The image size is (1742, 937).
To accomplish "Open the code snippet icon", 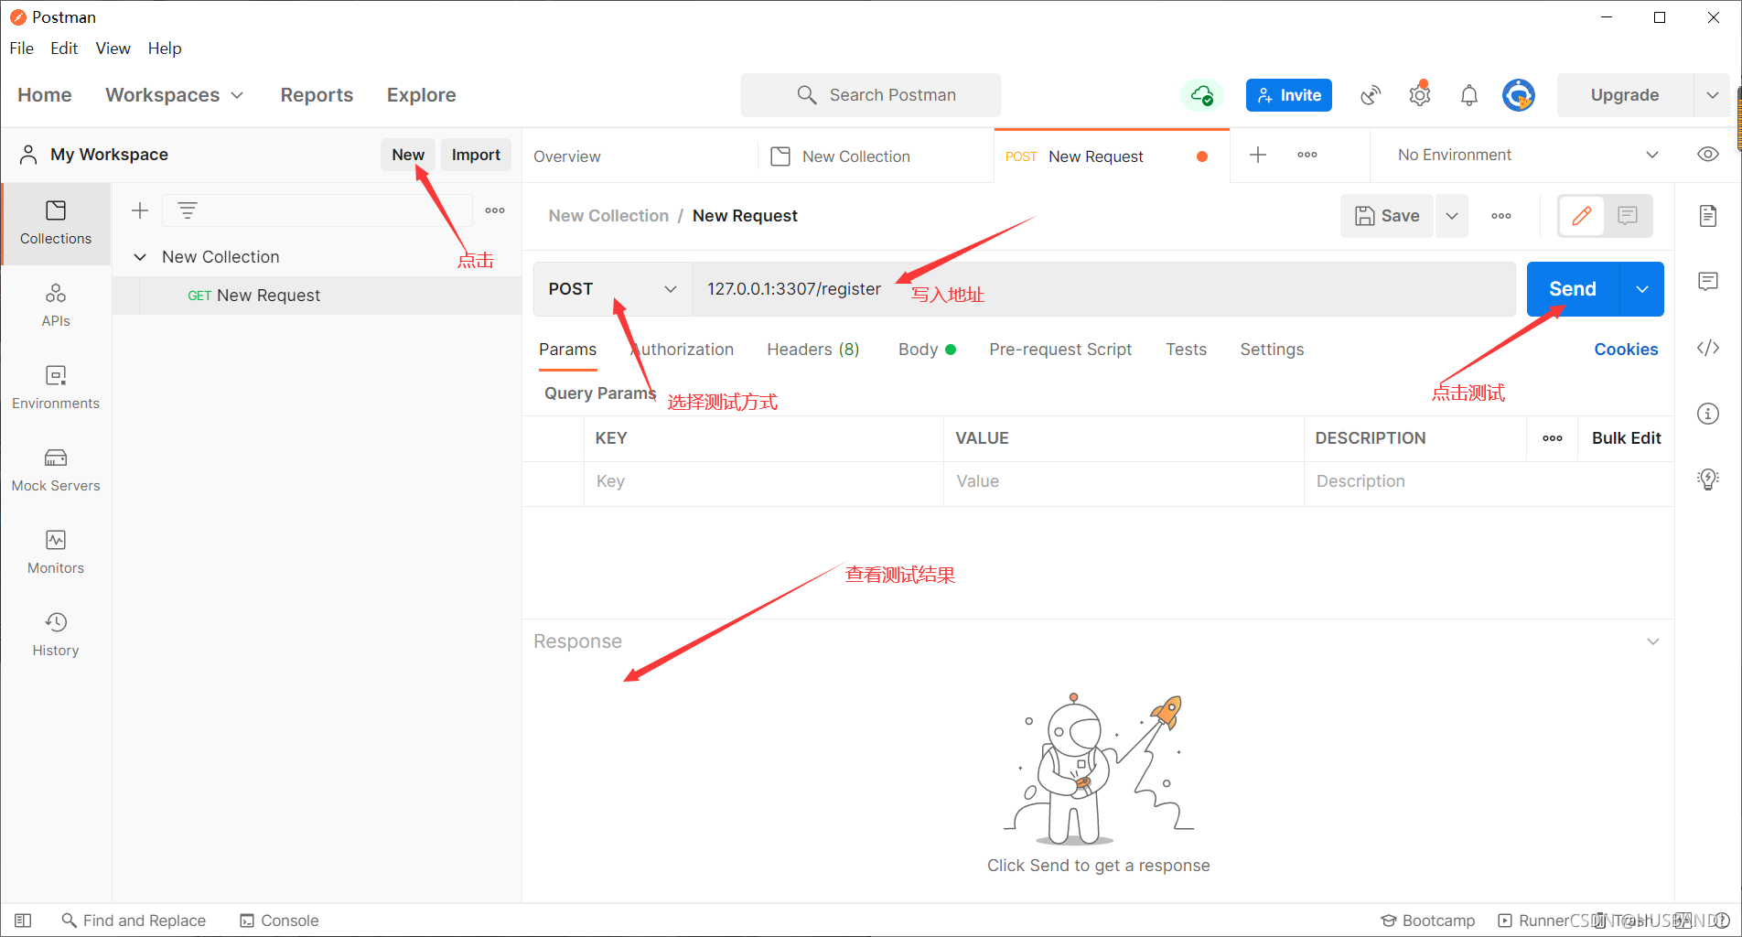I will tap(1708, 348).
